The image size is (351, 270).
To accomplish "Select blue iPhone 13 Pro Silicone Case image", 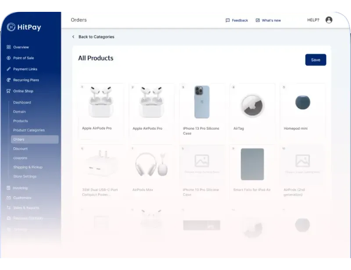I will [202, 102].
